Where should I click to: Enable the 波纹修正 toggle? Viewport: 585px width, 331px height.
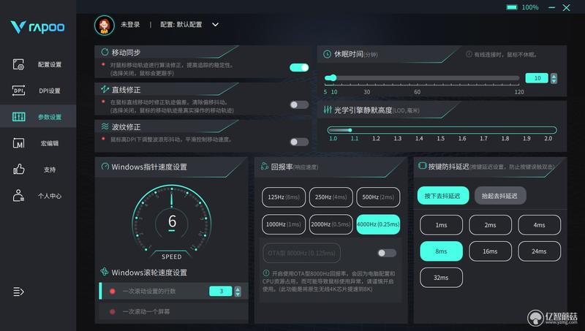(x=299, y=142)
